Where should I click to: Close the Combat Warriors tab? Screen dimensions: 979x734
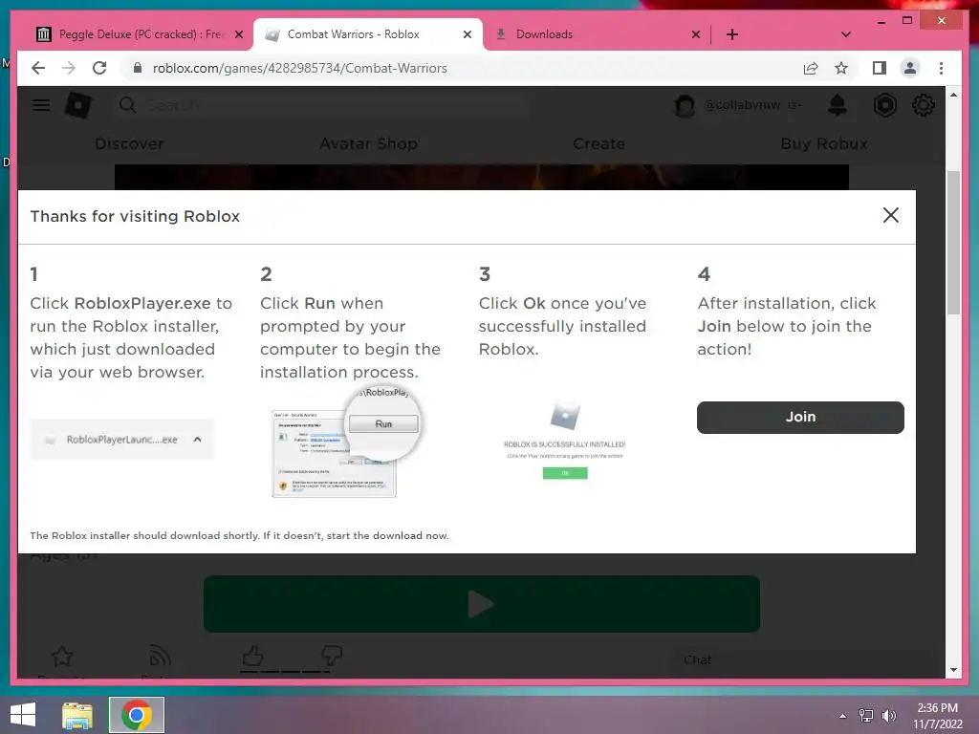tap(467, 34)
